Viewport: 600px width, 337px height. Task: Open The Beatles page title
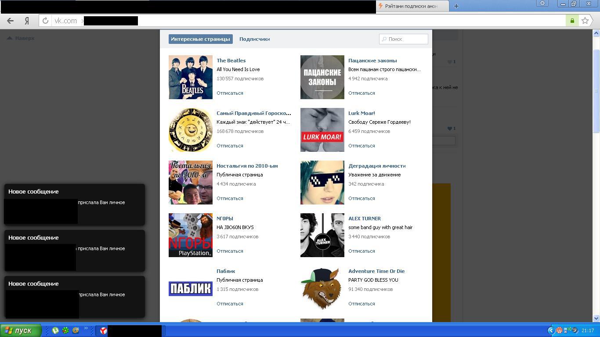231,61
